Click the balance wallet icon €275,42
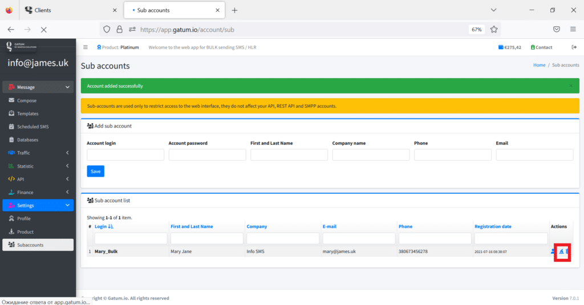 [x=501, y=47]
